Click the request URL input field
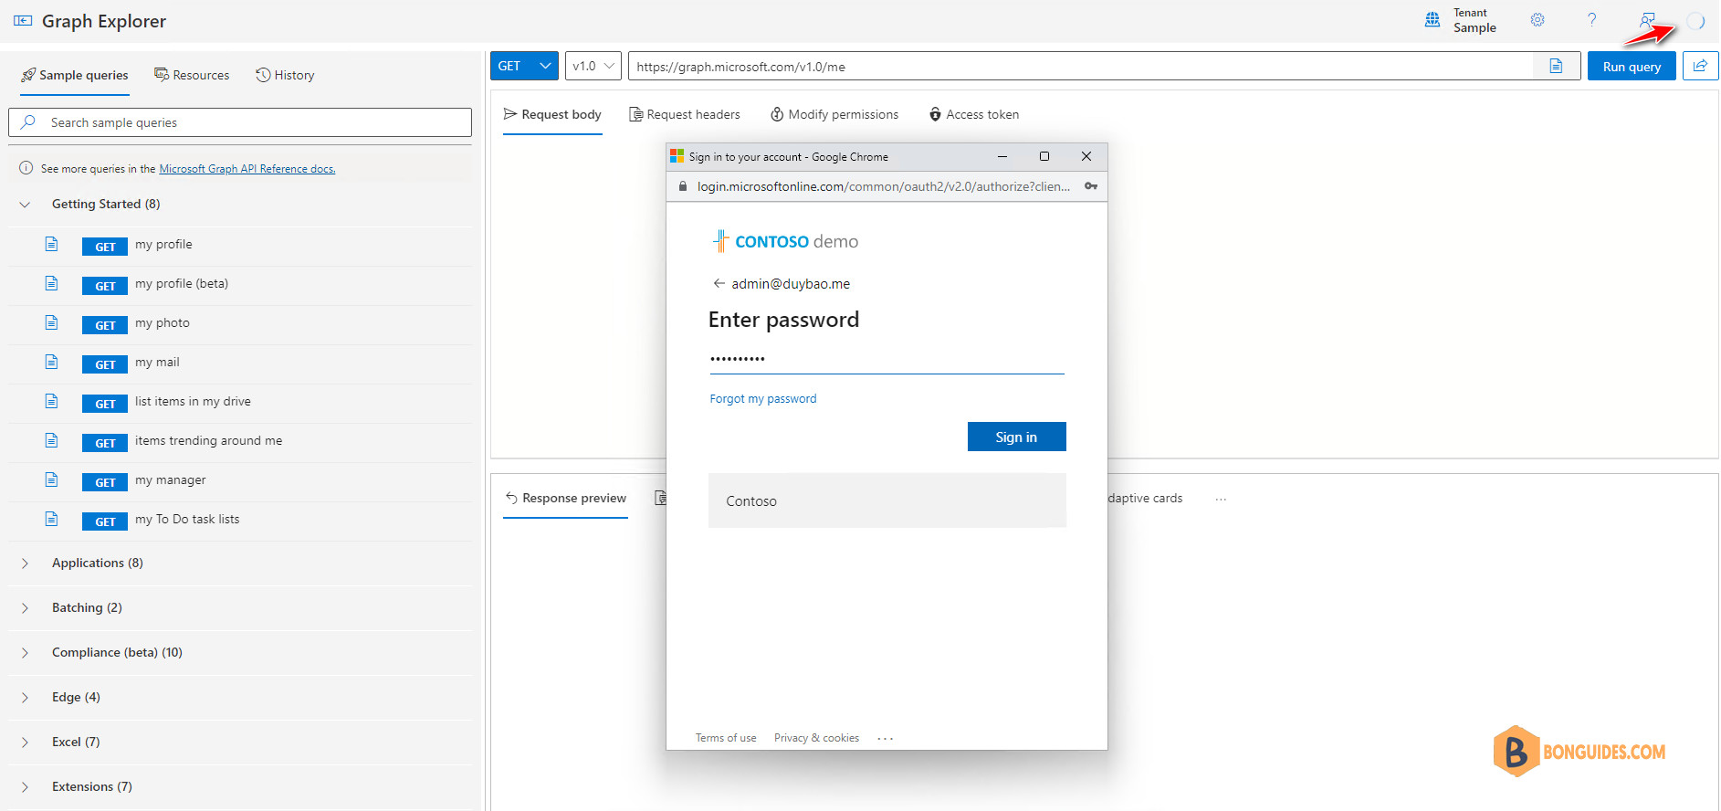This screenshot has width=1721, height=811. tap(1080, 66)
